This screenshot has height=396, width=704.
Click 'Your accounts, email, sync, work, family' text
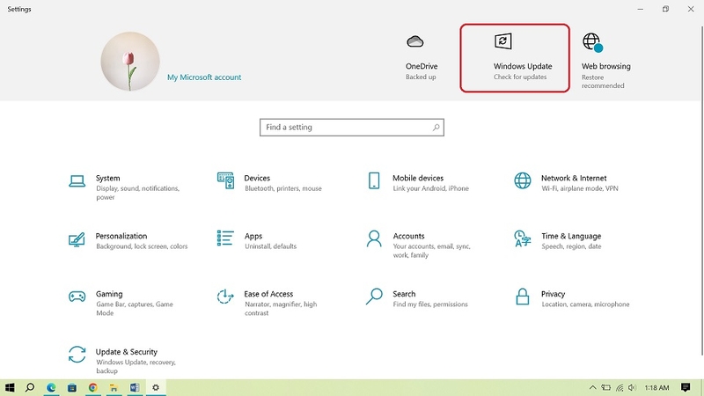pos(431,251)
